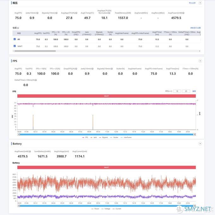The width and height of the screenshot is (215, 215).
Task: Click Avg(FTime) value 13.3 in FPS section
Action: point(173,74)
